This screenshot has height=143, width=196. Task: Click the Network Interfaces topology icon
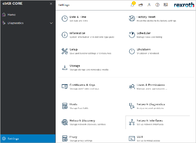[132, 122]
